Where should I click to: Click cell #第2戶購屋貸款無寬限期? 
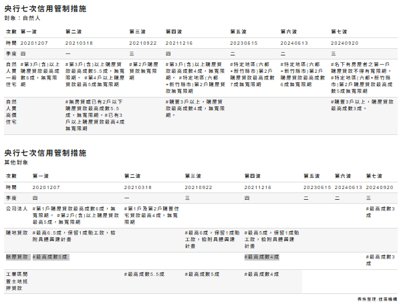[x=144, y=71]
